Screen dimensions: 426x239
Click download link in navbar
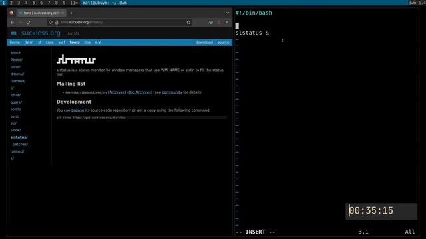pyautogui.click(x=204, y=42)
